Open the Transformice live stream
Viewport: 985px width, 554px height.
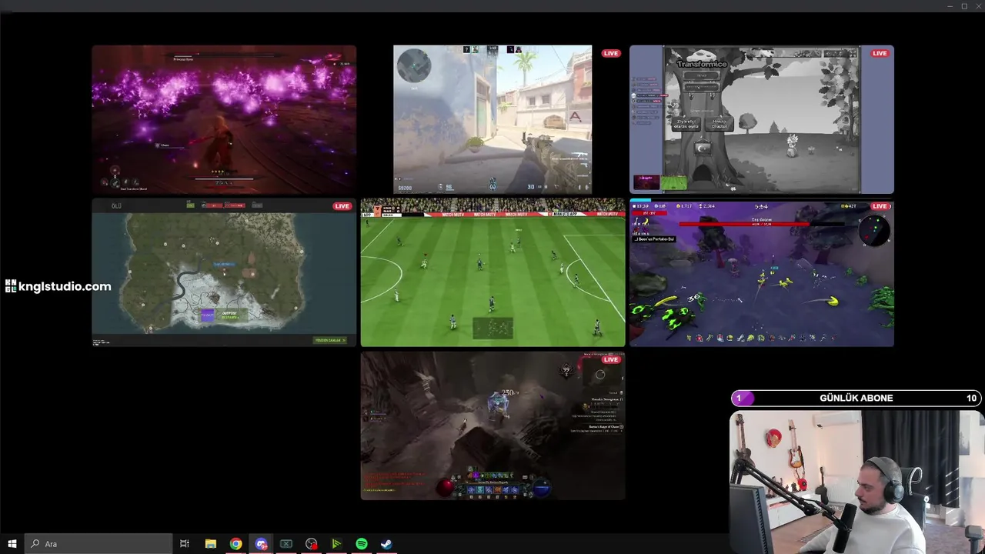[762, 119]
